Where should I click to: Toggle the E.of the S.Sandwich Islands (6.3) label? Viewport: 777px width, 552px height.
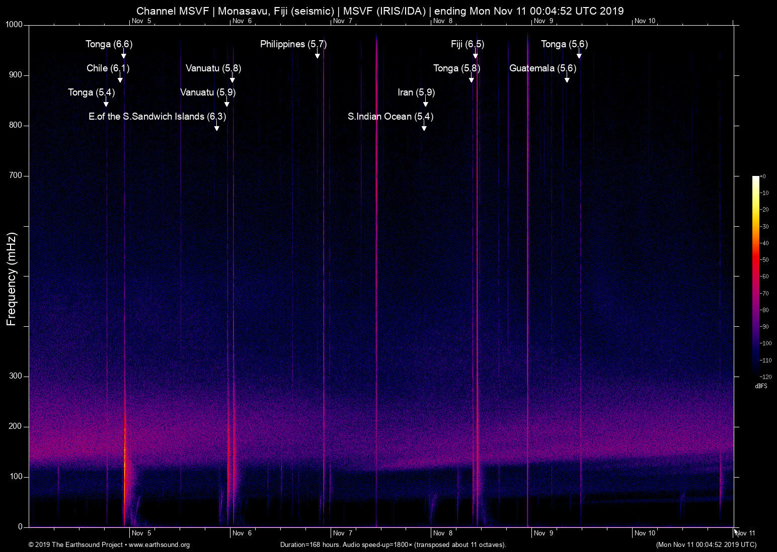[x=157, y=117]
